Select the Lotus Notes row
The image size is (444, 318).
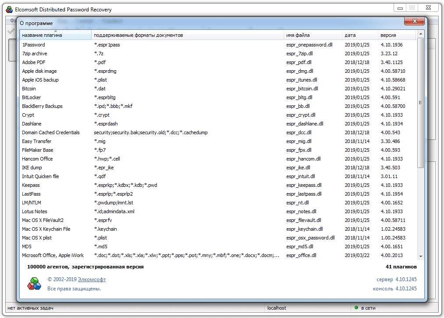tap(218, 212)
